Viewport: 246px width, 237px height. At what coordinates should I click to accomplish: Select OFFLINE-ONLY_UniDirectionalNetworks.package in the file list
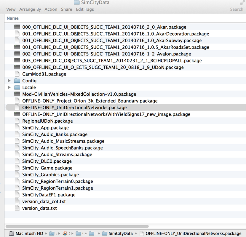tap(74, 108)
